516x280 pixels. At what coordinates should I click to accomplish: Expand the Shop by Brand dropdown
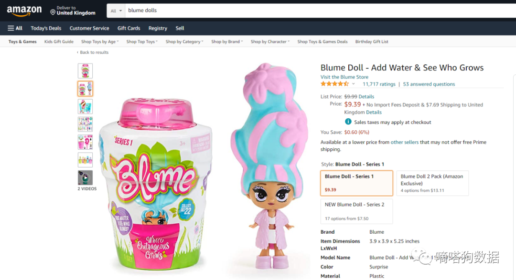coord(227,41)
